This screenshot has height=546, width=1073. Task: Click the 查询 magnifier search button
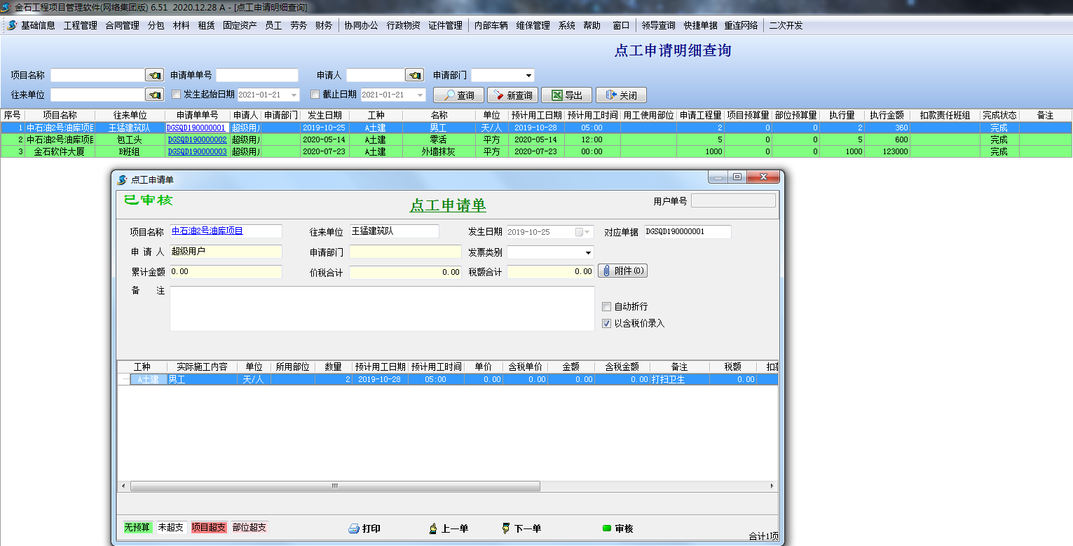click(458, 95)
